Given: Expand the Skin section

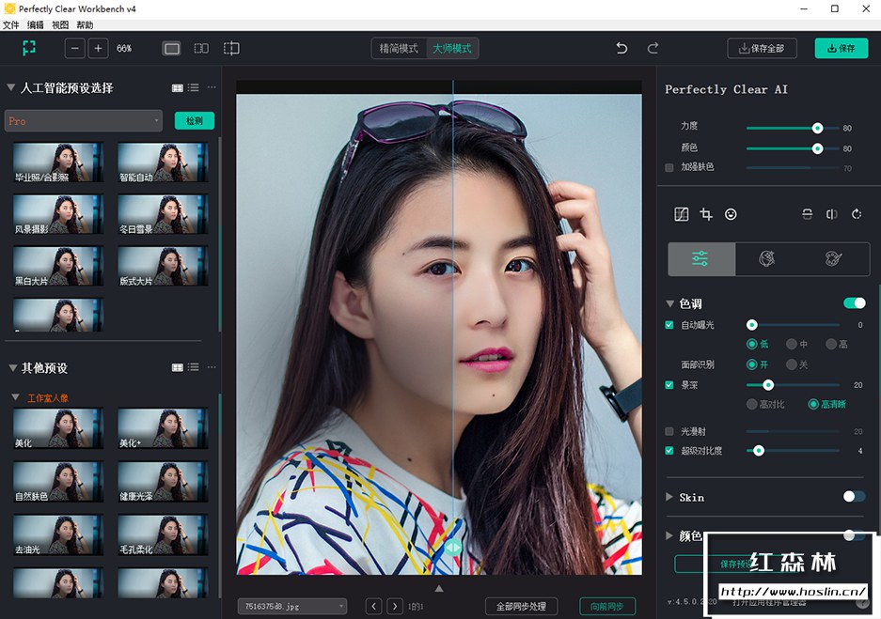Looking at the screenshot, I should click(x=669, y=497).
